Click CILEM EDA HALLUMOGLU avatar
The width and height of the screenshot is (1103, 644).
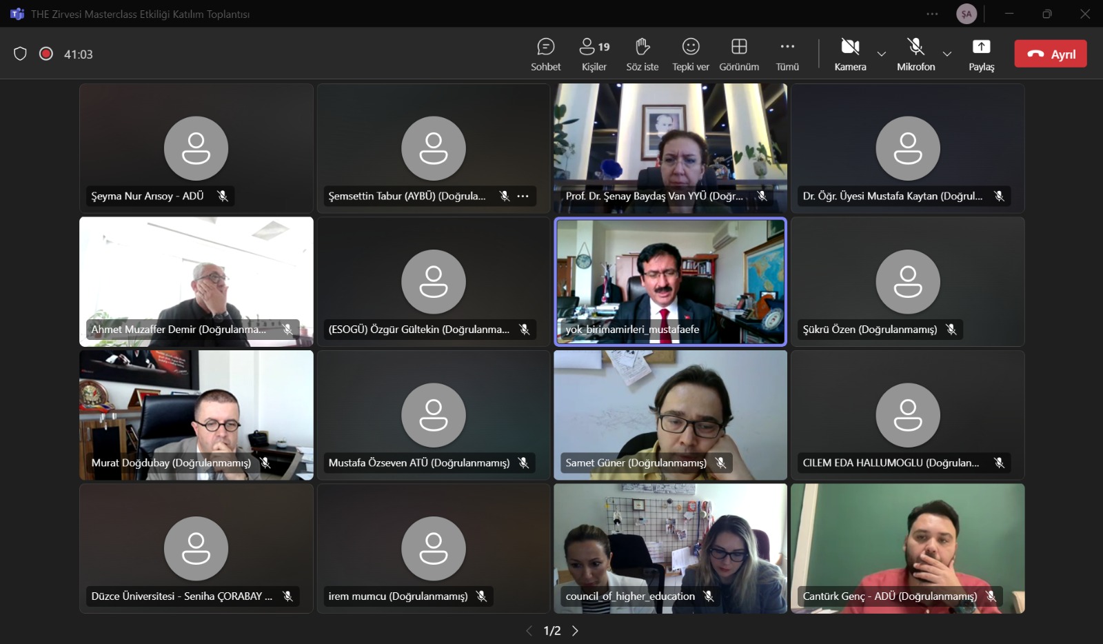[x=908, y=415]
